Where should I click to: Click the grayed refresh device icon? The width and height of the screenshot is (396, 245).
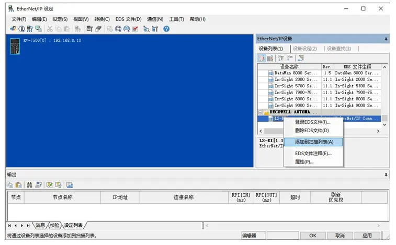pos(110,29)
